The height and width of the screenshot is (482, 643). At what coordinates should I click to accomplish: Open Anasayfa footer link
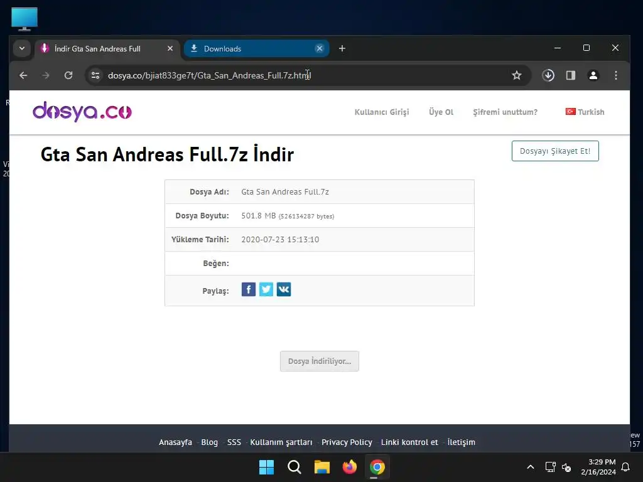176,442
